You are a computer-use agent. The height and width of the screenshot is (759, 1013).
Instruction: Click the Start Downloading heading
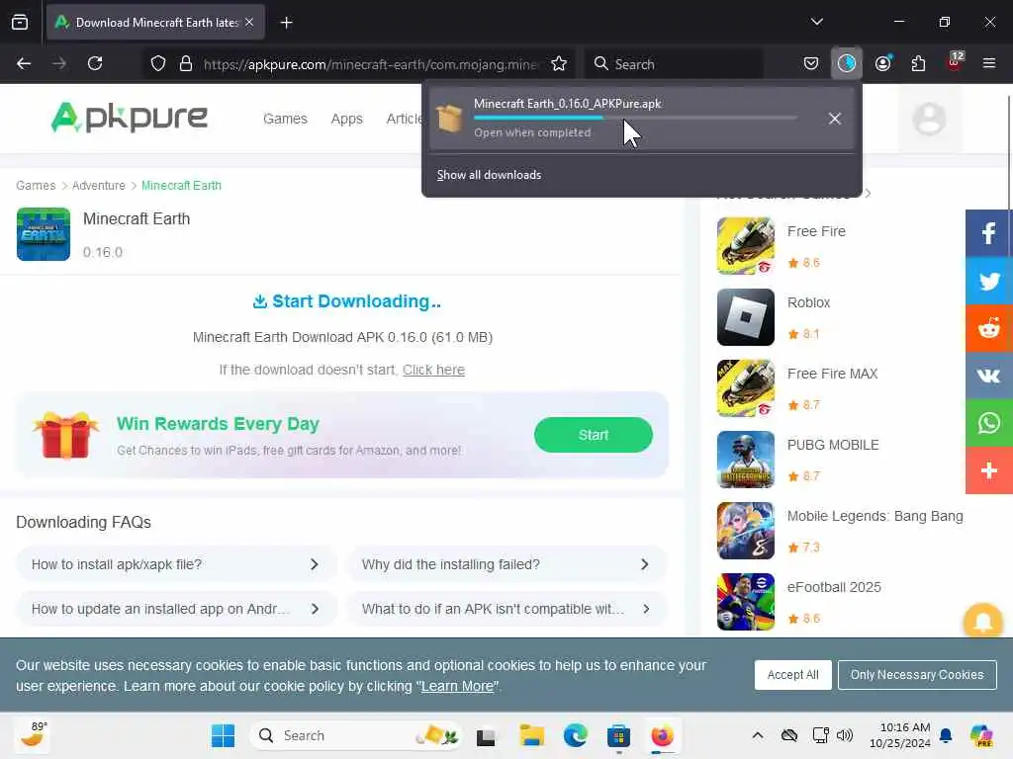pos(347,301)
